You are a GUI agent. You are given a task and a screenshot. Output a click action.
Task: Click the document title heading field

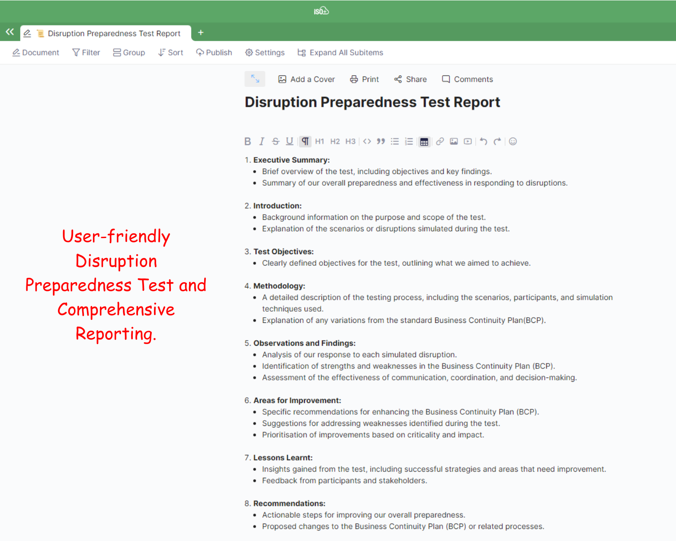click(372, 102)
